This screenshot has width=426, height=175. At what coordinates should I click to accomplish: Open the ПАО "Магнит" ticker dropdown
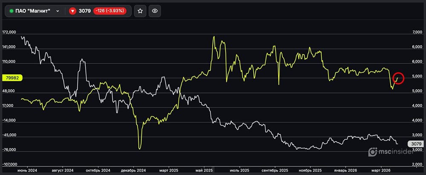coord(35,11)
